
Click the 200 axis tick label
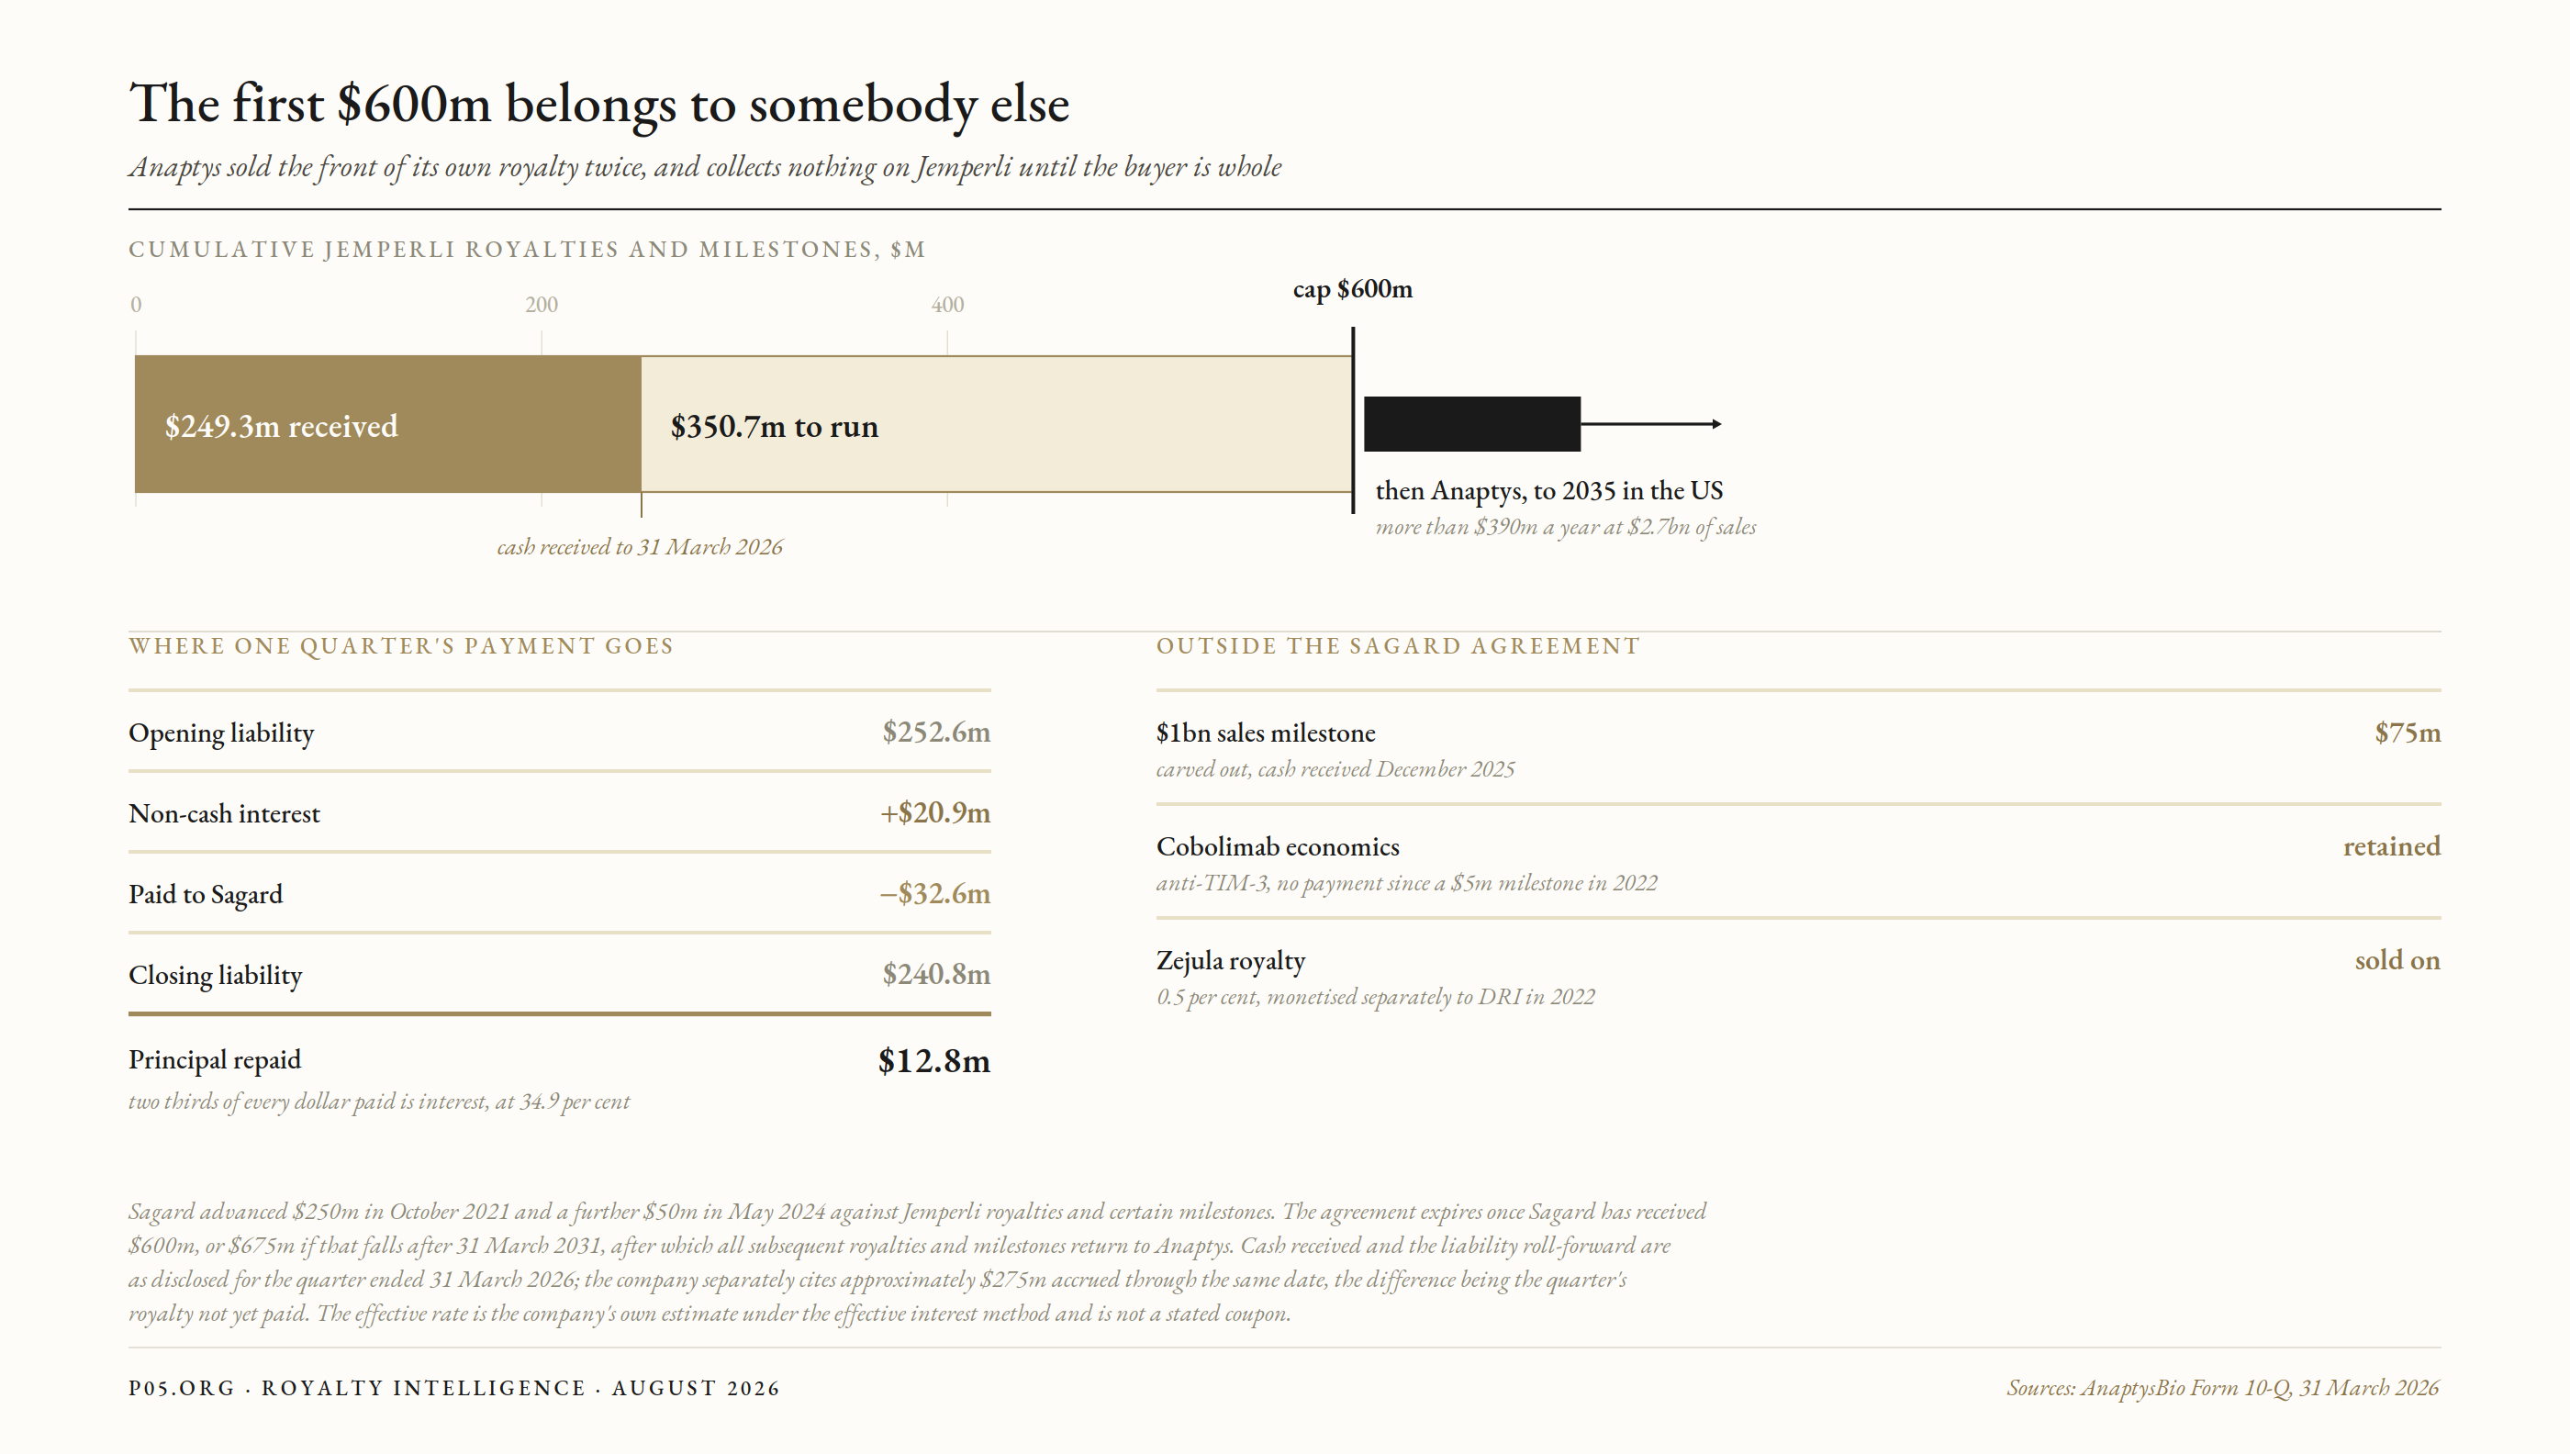pos(542,305)
